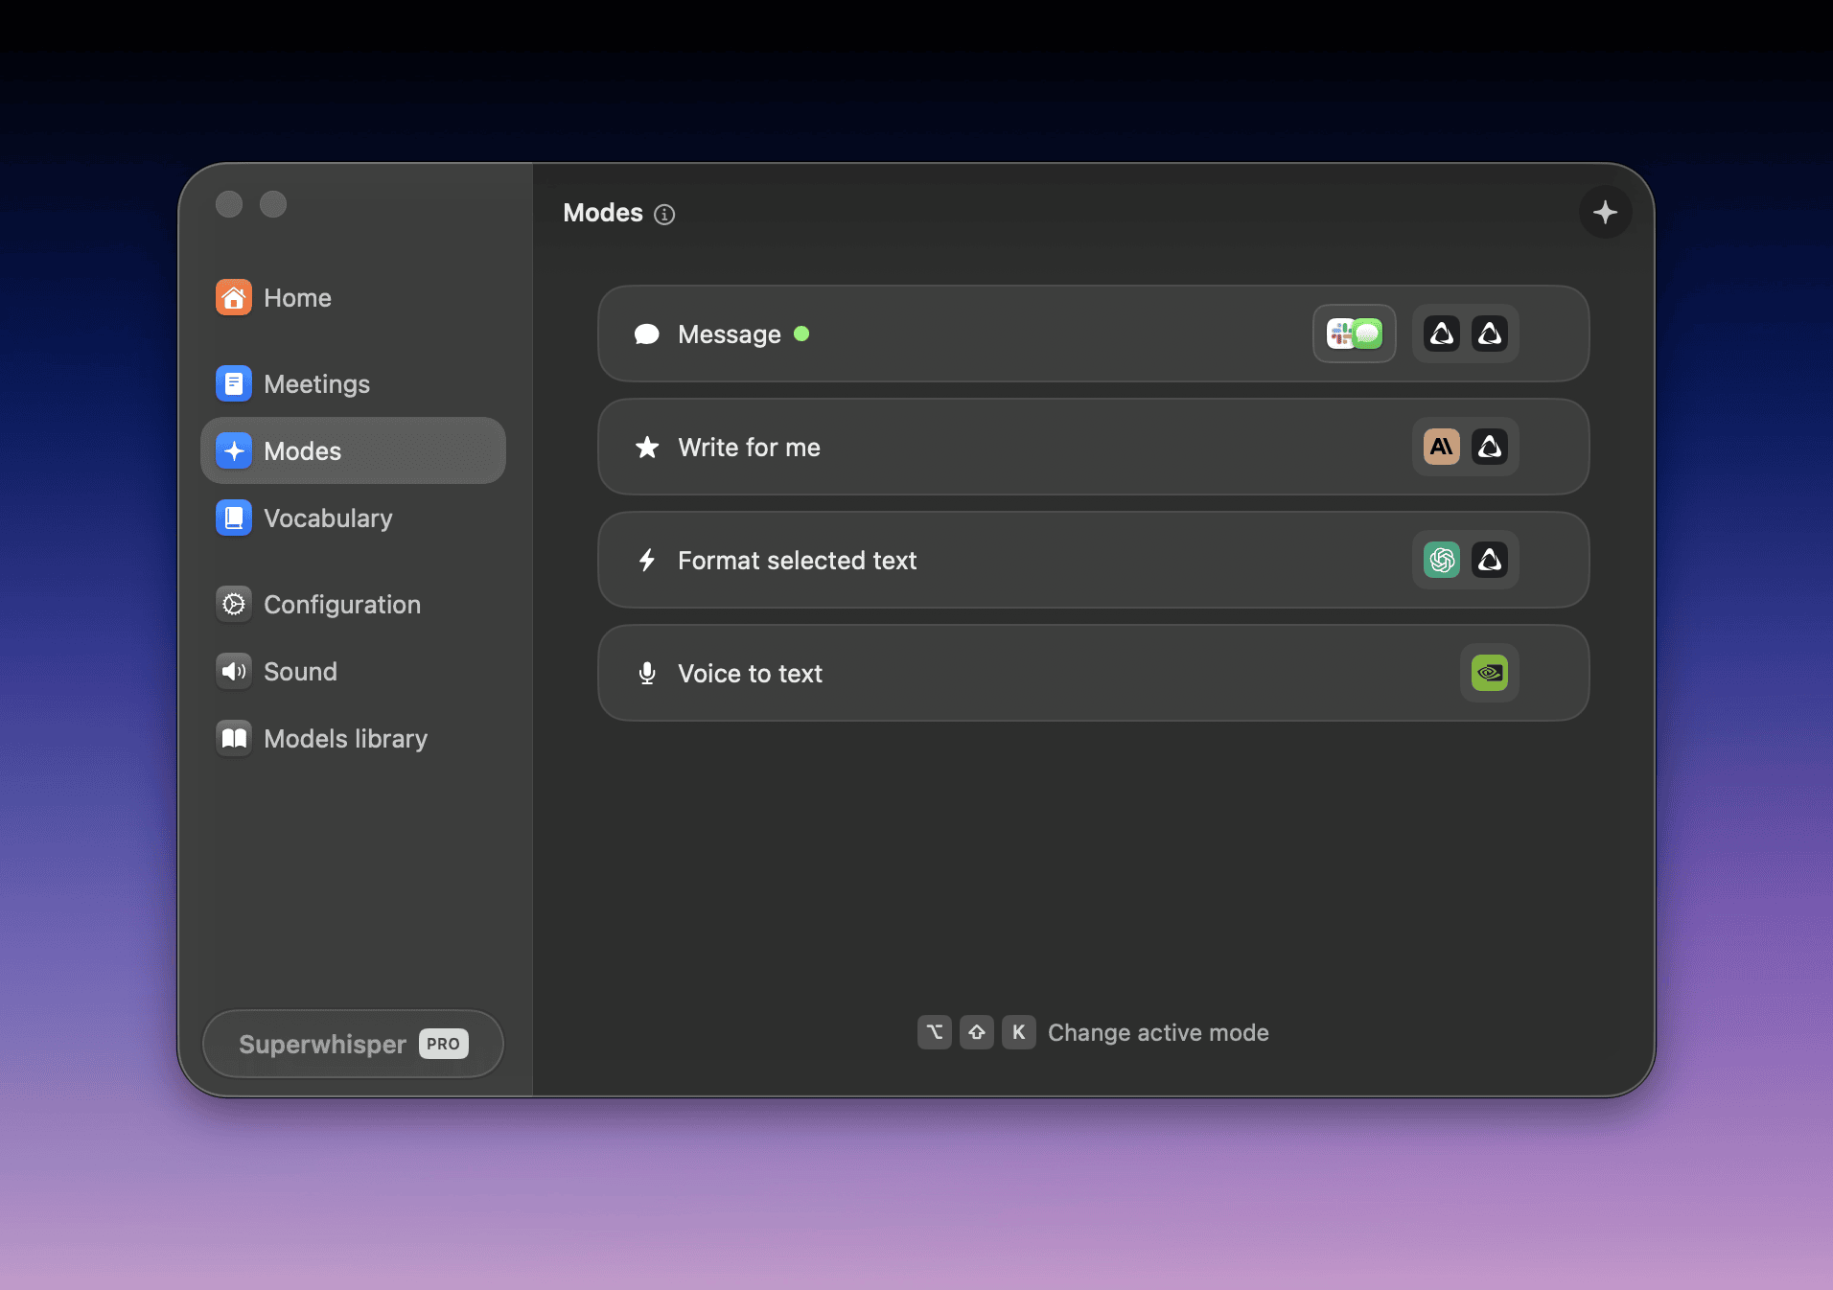Click the Configuration gear icon
Screen dimensions: 1833x1290
point(234,604)
